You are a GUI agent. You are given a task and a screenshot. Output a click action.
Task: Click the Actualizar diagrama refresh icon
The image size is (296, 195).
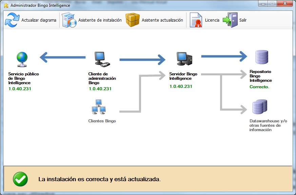[12, 20]
